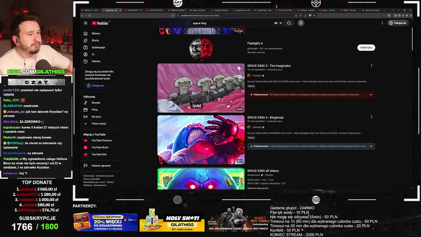This screenshot has height=237, width=421.
Task: Close the space king tab
Action: (120, 10)
